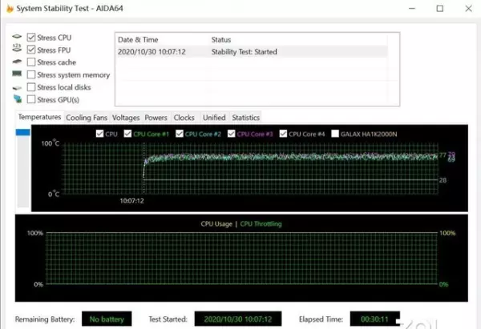Image resolution: width=481 pixels, height=329 pixels.
Task: Click the GPU monitor icon beside Stress GPU(s)
Action: (x=18, y=99)
